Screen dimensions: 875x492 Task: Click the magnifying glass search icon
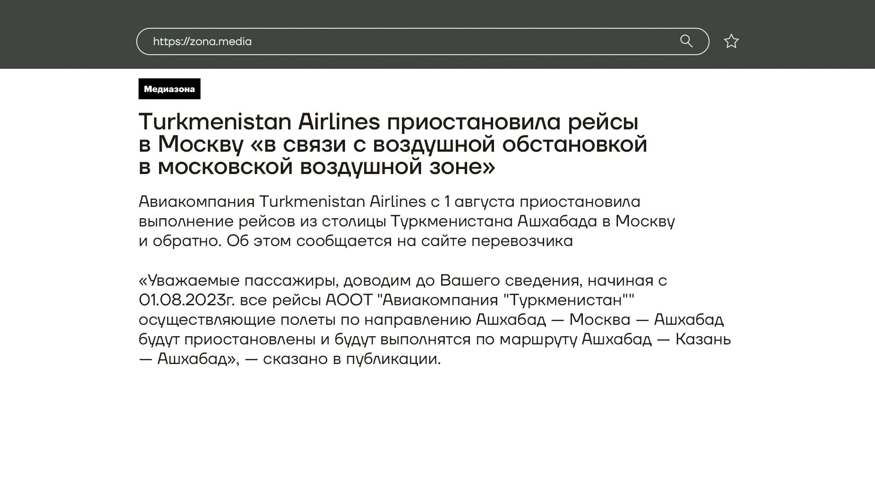(686, 41)
